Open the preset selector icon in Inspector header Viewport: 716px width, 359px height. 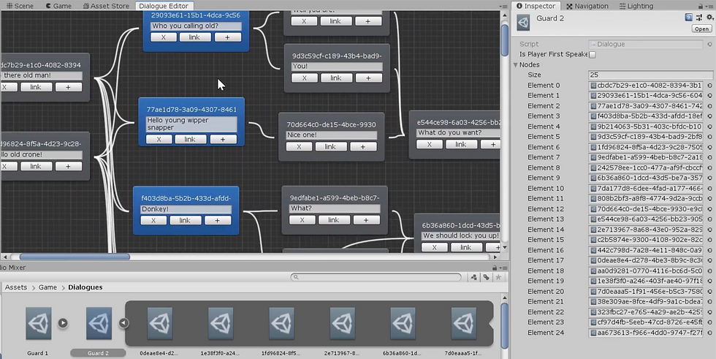(x=699, y=18)
